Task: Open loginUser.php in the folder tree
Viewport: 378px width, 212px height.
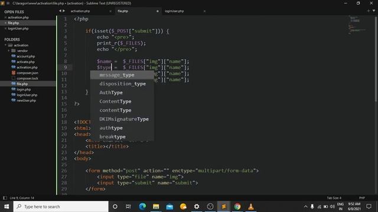Action: click(27, 95)
